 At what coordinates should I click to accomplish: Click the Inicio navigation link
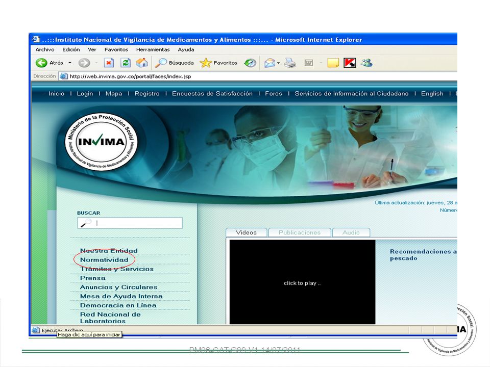(57, 94)
